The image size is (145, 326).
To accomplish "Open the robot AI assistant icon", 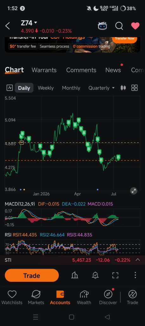I will click(102, 26).
